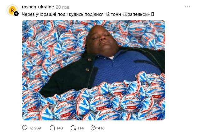Open the roshen_ukraine profile avatar
Viewport: 197px width, 135px height.
pyautogui.click(x=12, y=10)
